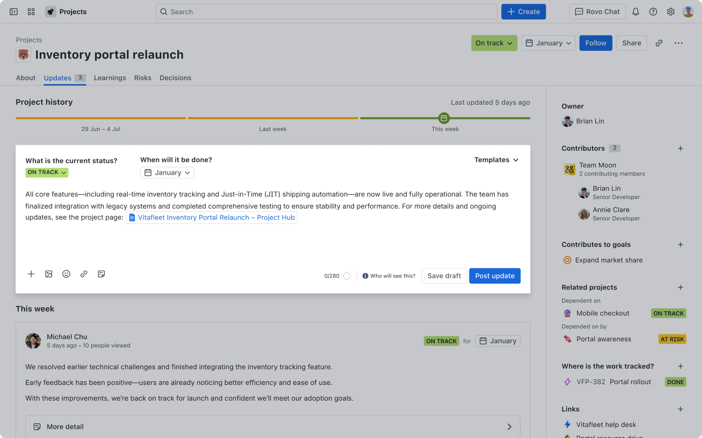
Task: Click the notifications bell icon
Action: click(x=635, y=12)
